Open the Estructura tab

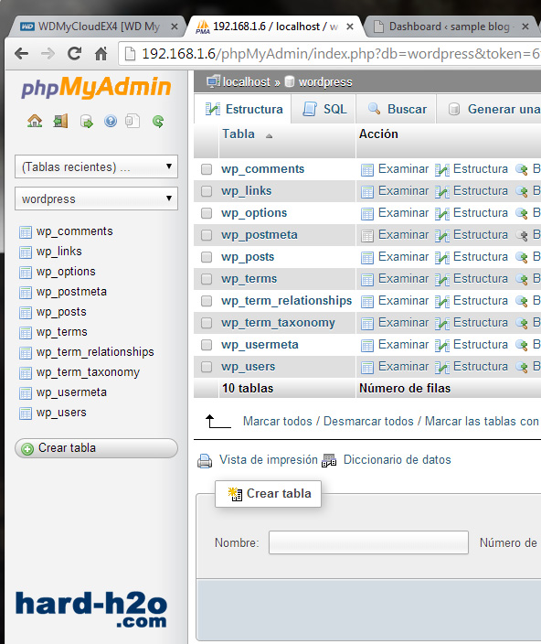coord(243,109)
